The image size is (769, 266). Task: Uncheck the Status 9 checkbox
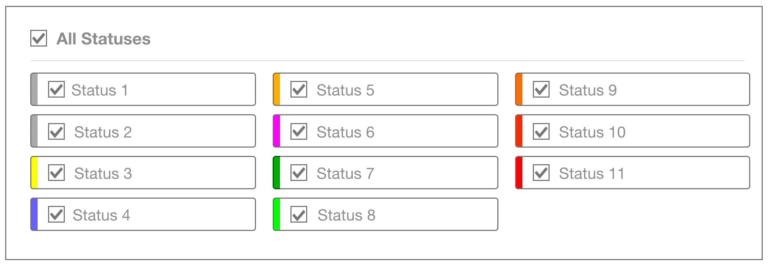541,89
